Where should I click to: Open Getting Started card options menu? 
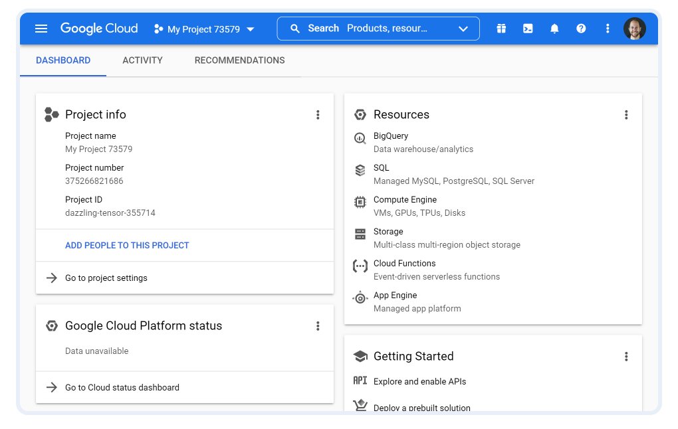(626, 357)
